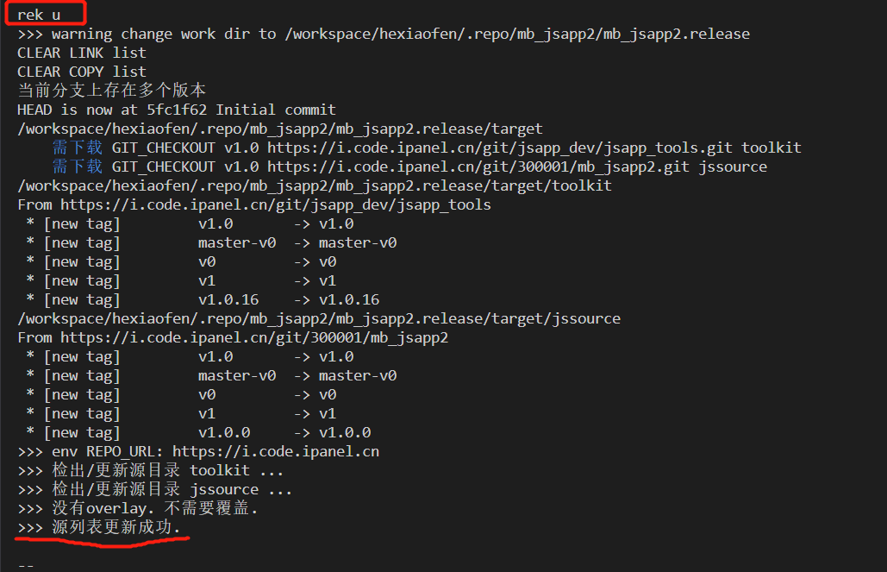This screenshot has height=572, width=887.
Task: Click the blue "需下载" text on the toolkit line
Action: tap(77, 148)
